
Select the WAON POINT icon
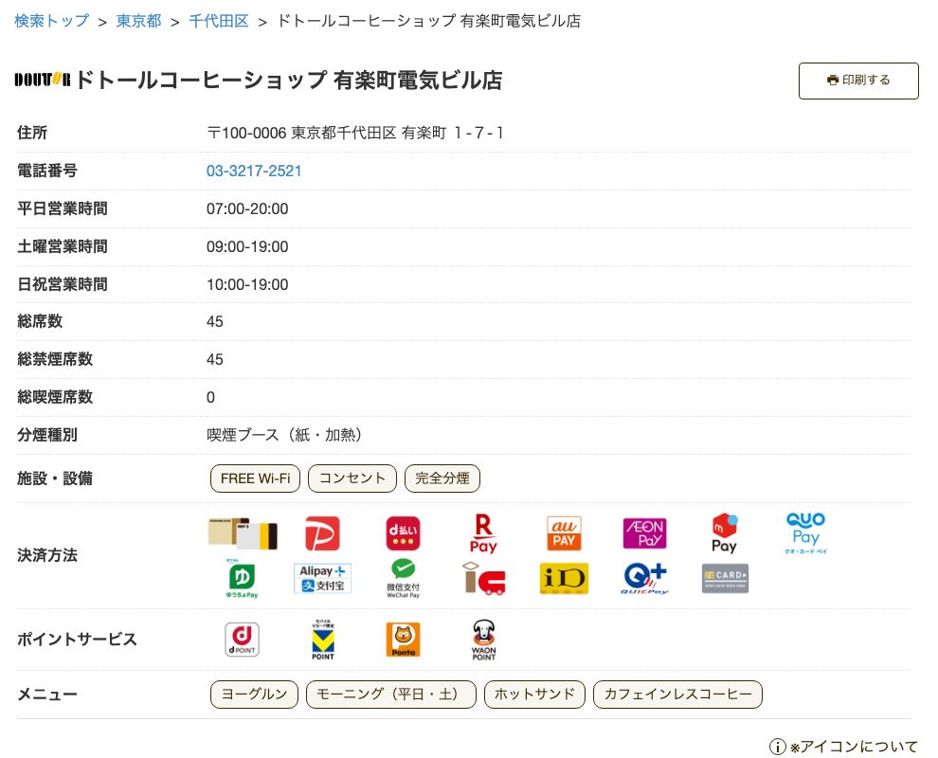[483, 640]
